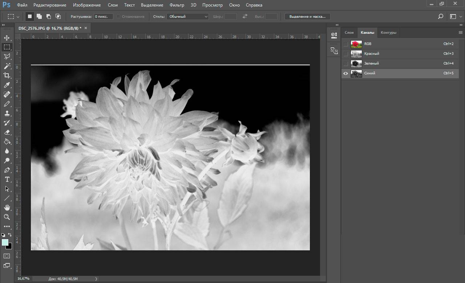Click the foreground color swatch
Viewport: 465px width, 283px height.
coord(5,242)
